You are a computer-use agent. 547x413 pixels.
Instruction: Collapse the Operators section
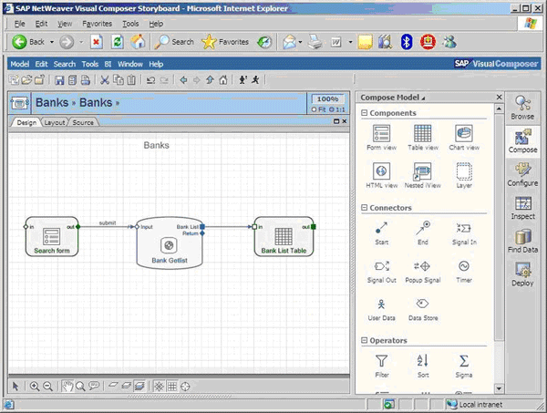click(364, 340)
